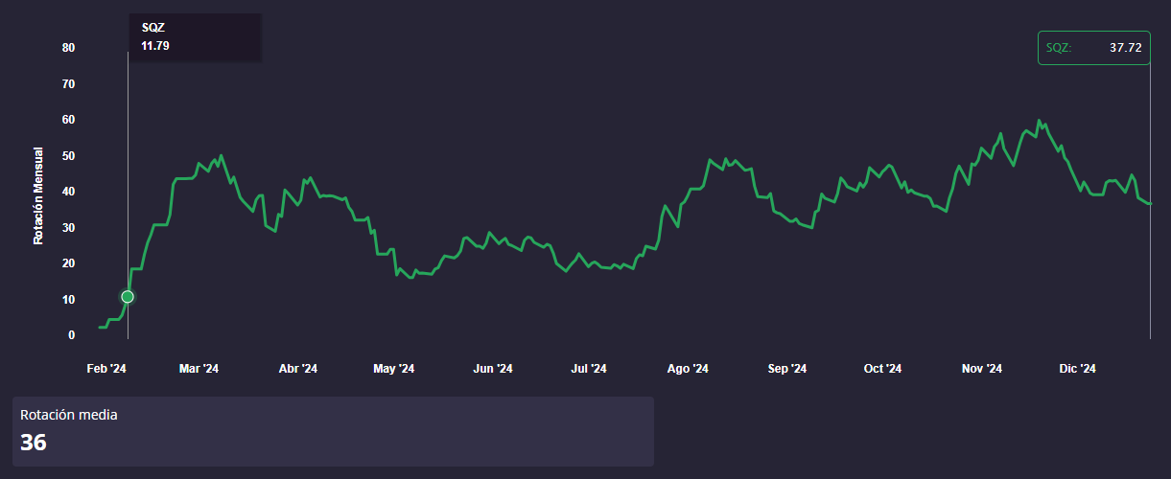Viewport: 1171px width, 479px height.
Task: Click the Jul '24 axis label
Action: (589, 369)
